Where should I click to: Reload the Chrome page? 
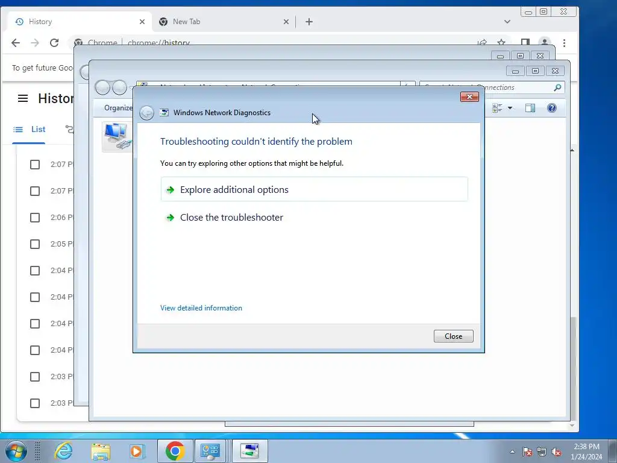click(x=54, y=43)
